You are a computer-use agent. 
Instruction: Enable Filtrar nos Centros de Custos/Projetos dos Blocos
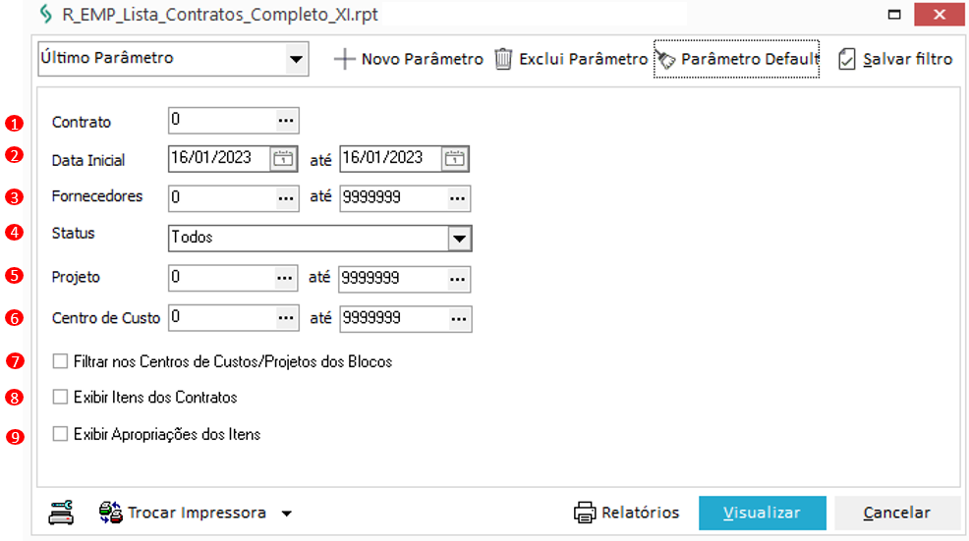61,361
